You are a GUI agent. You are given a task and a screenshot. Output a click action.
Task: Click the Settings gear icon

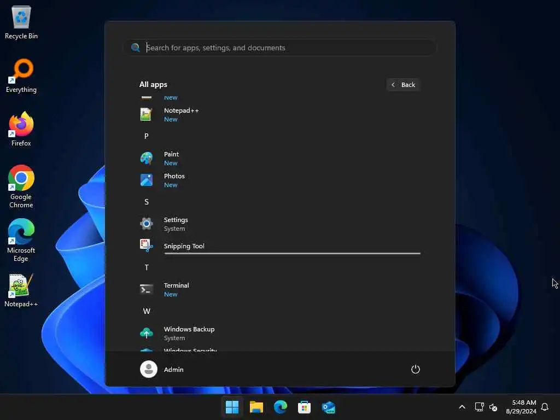coord(147,224)
